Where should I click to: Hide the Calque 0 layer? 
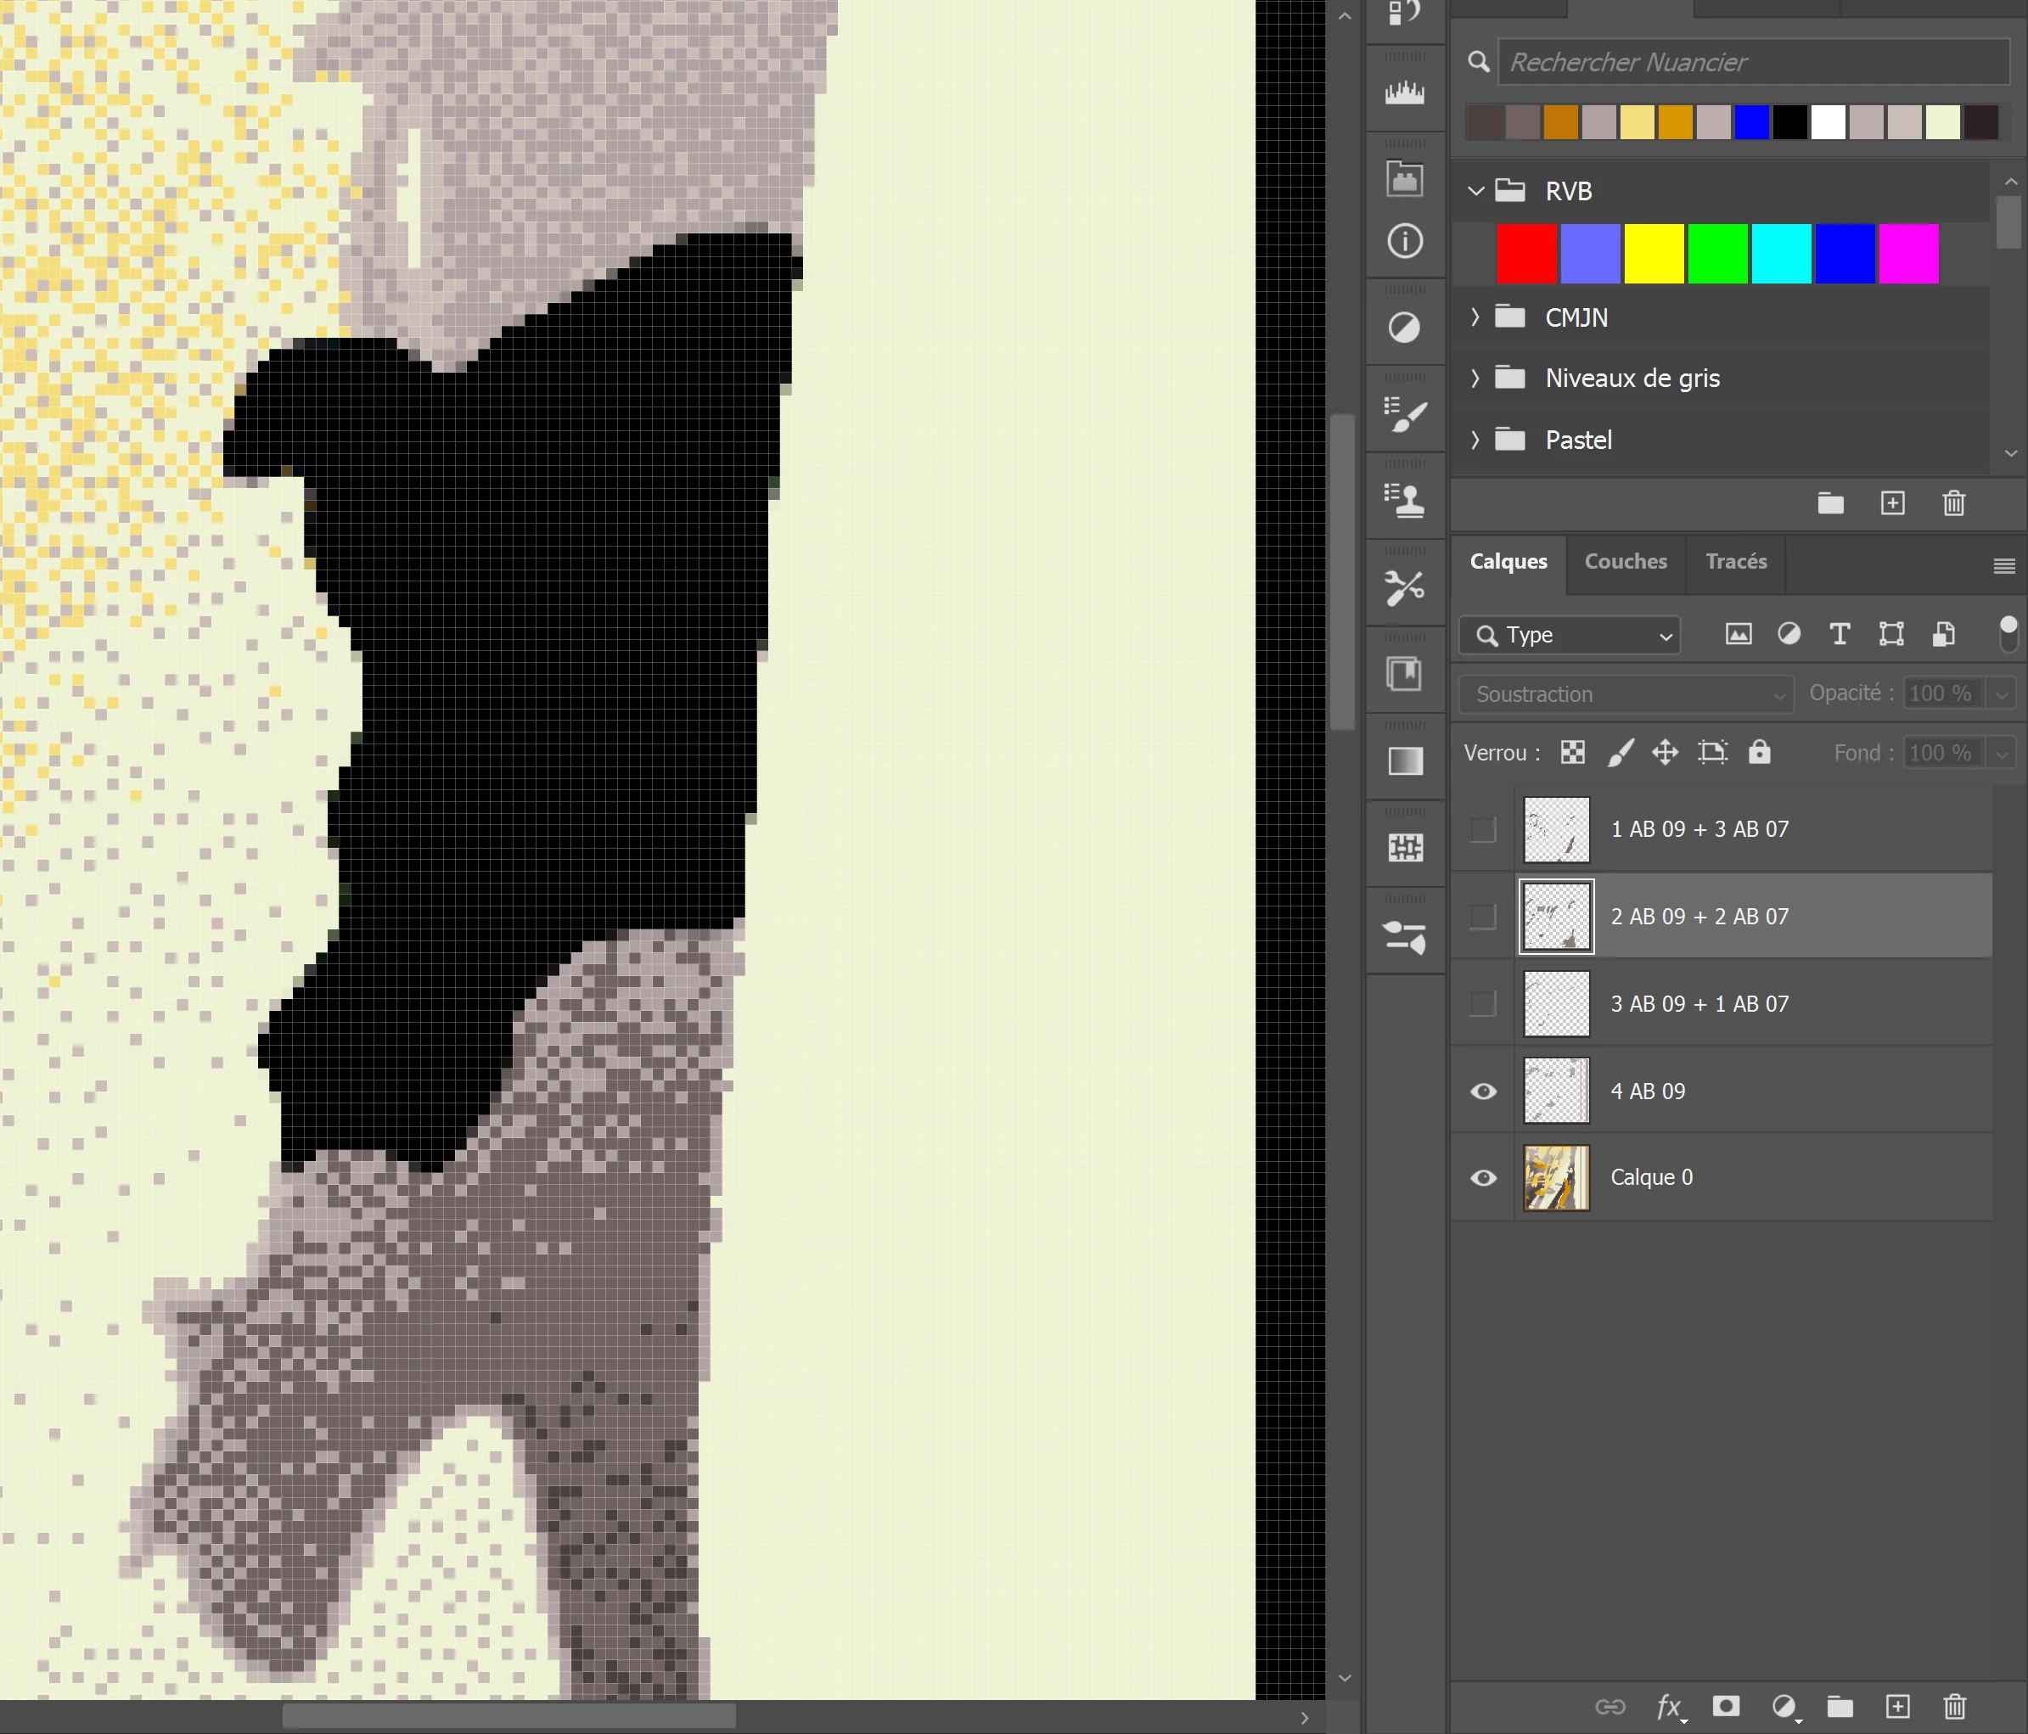tap(1483, 1178)
